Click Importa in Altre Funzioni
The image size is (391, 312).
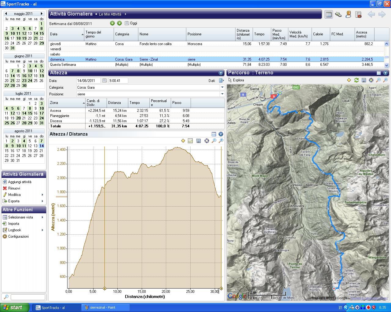(13, 224)
